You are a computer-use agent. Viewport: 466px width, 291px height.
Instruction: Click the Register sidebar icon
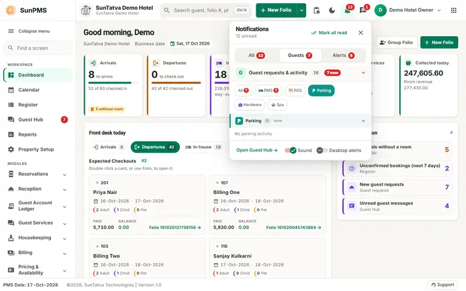click(11, 105)
